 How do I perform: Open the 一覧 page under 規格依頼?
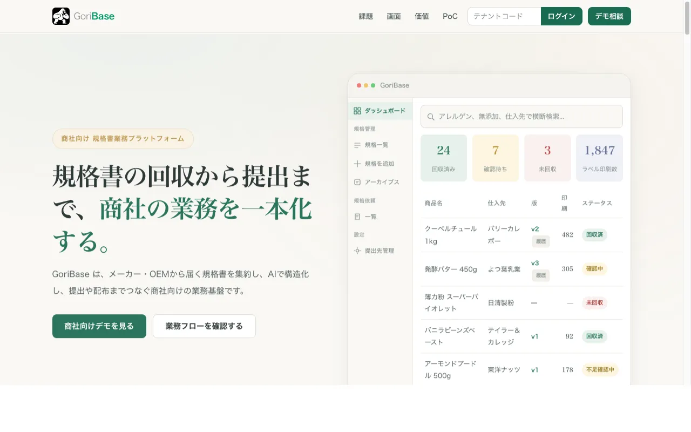[x=357, y=217]
